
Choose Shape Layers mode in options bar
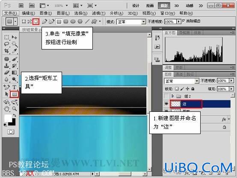click(24, 22)
